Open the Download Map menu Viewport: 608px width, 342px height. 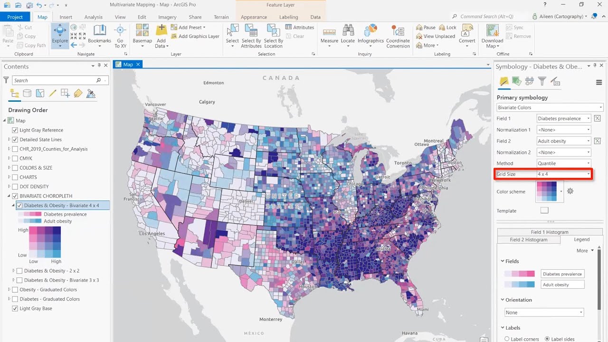click(x=492, y=36)
